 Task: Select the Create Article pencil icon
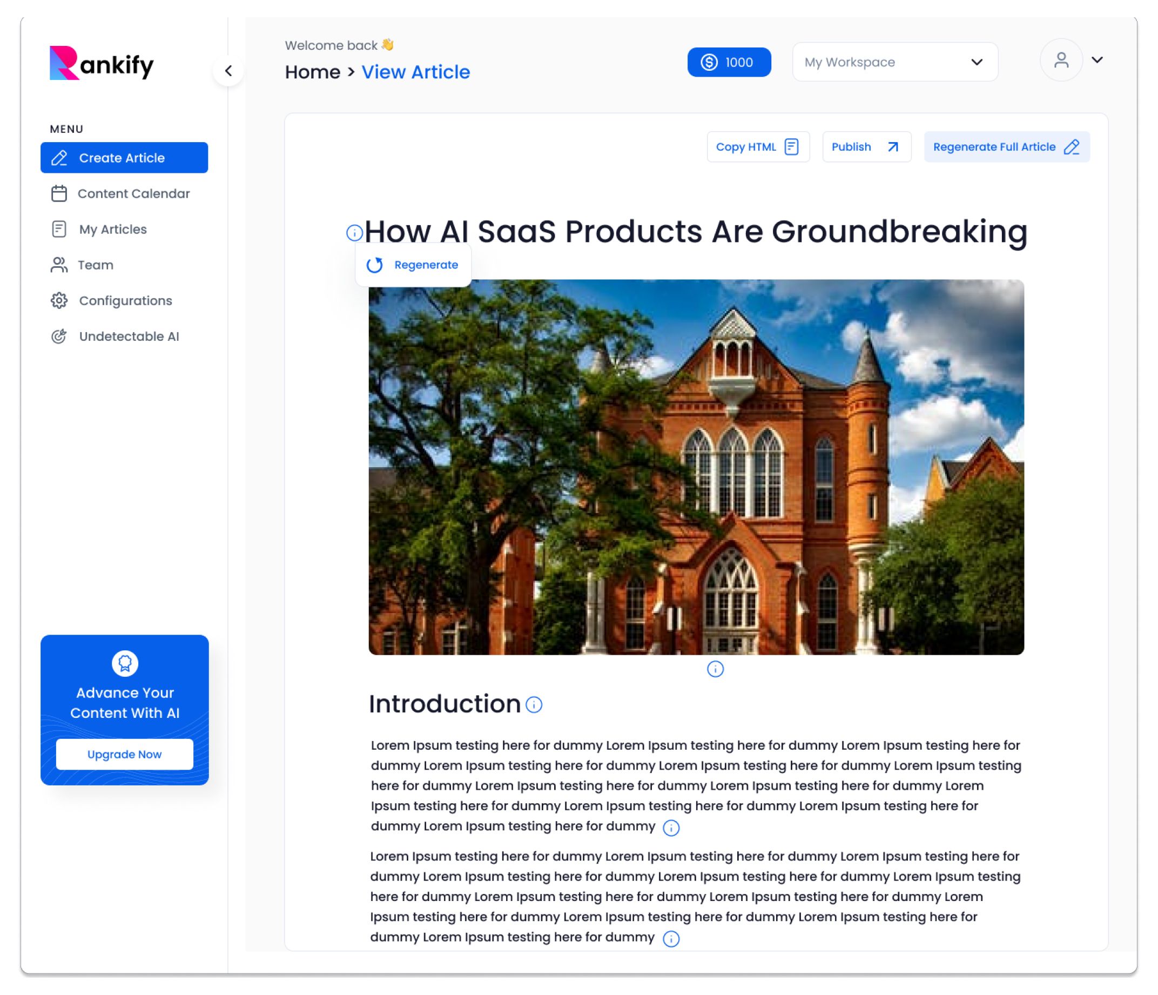(x=59, y=158)
